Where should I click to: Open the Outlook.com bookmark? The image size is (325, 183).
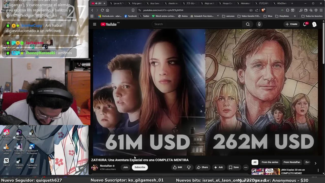(110, 16)
